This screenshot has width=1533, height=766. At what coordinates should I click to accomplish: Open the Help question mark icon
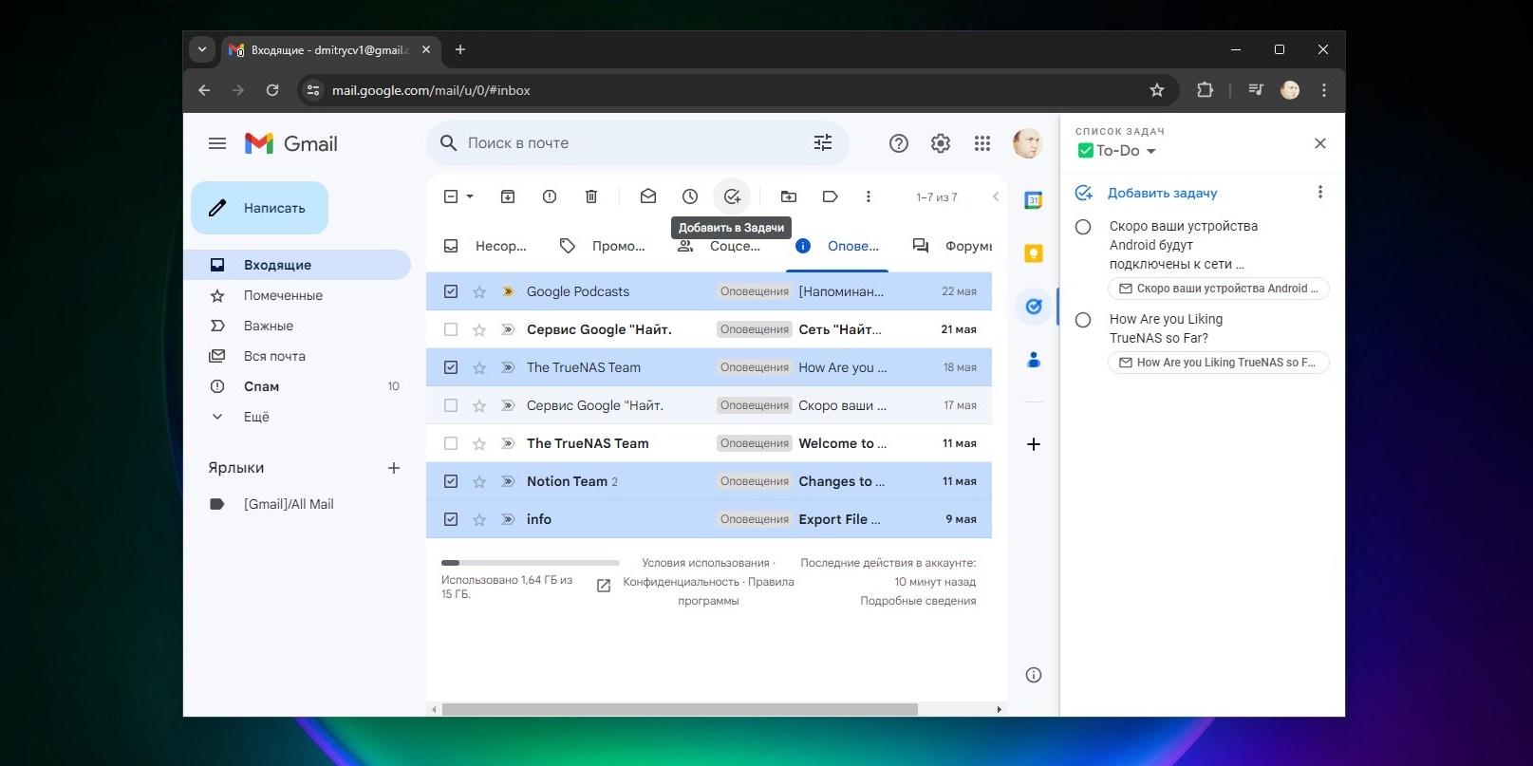tap(899, 143)
